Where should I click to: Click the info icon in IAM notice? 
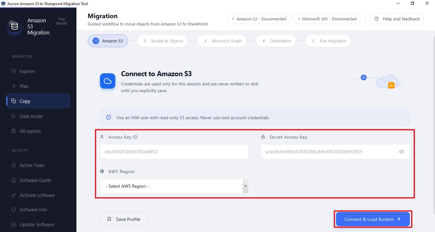(x=109, y=118)
